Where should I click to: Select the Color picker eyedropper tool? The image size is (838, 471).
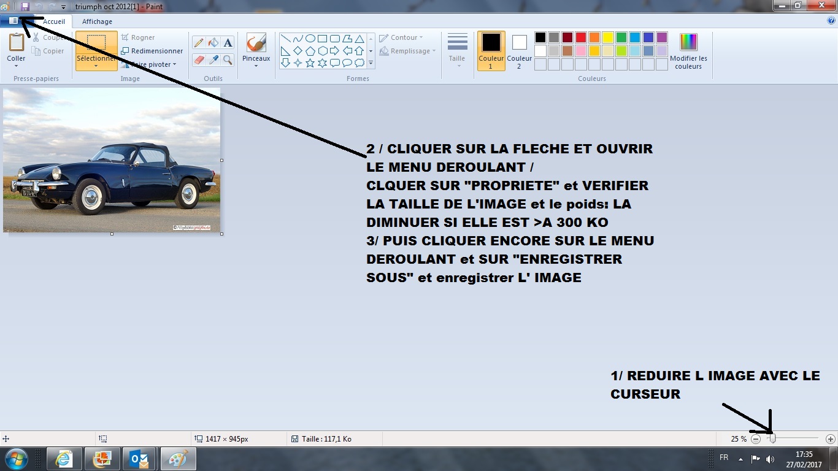pos(213,59)
